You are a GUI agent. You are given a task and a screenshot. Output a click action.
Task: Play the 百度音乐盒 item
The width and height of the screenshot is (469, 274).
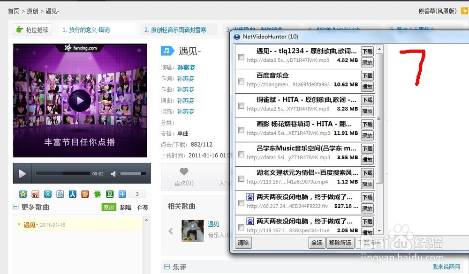(367, 87)
